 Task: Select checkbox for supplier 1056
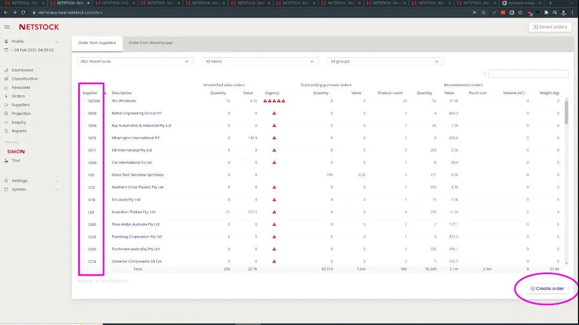coord(85,126)
